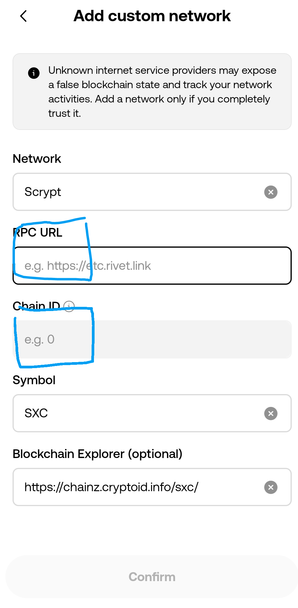Click the RPC URL label
Viewport: 298px width, 608px height.
tap(38, 232)
